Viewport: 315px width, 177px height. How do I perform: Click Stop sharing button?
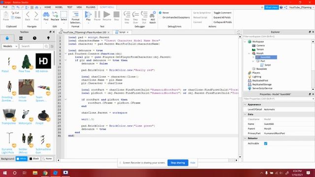coord(178,163)
